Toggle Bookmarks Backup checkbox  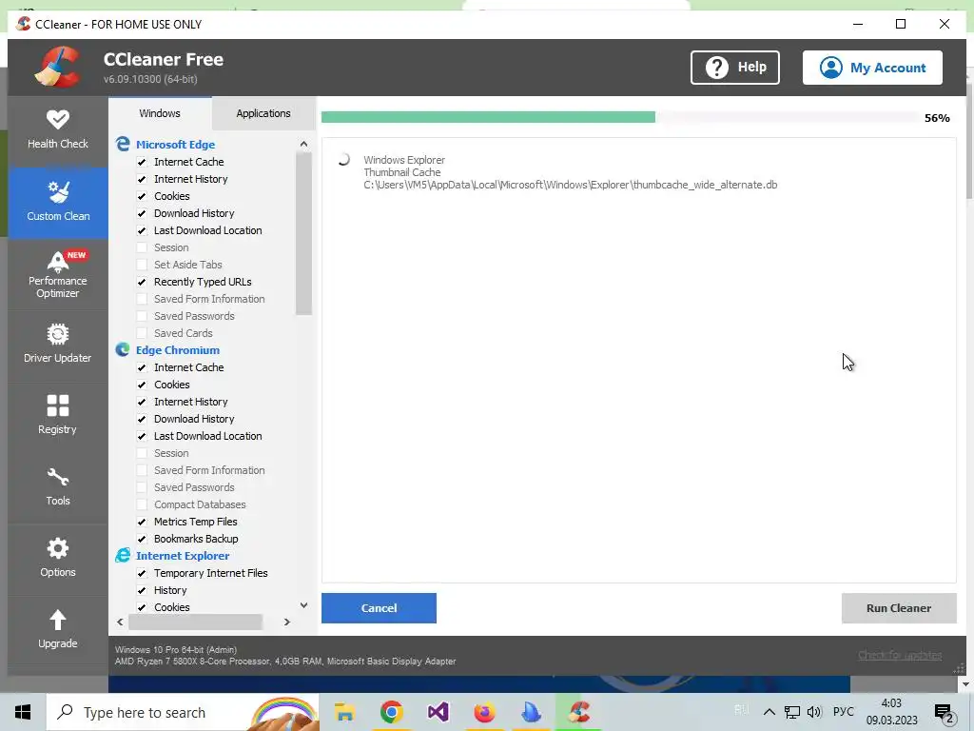pos(142,539)
